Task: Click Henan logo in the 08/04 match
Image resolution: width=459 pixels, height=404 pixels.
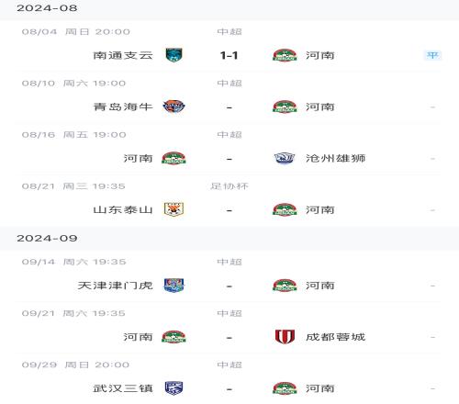Action: click(285, 55)
